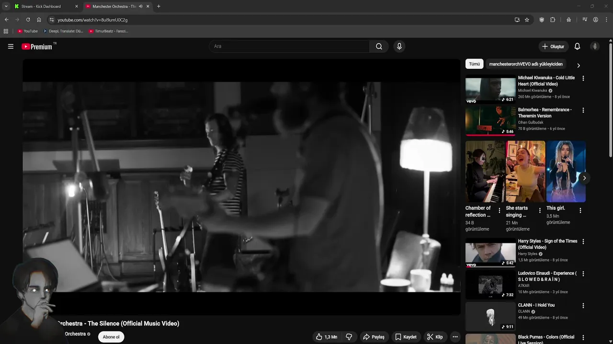
Task: Start voice search with microphone icon
Action: pos(399,46)
